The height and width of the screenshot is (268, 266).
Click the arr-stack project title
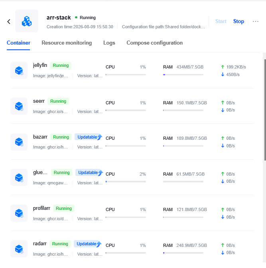pos(59,18)
